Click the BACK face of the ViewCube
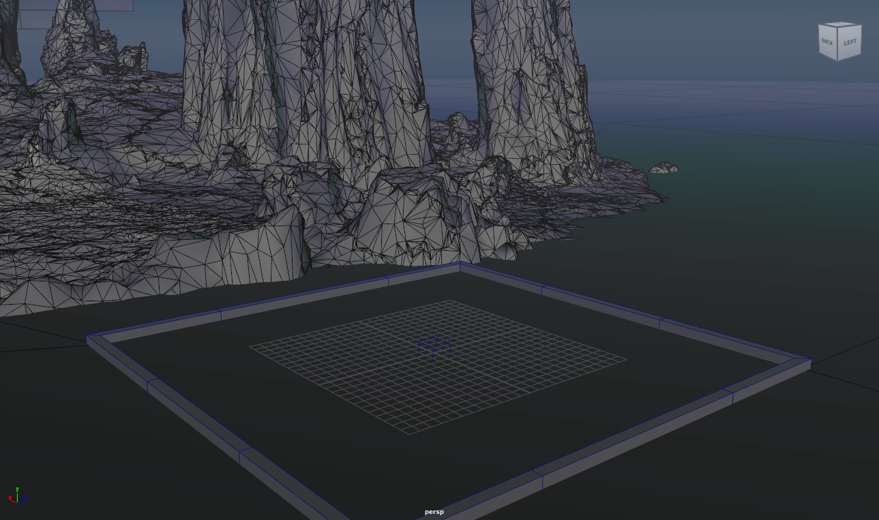The image size is (879, 520). coord(827,42)
